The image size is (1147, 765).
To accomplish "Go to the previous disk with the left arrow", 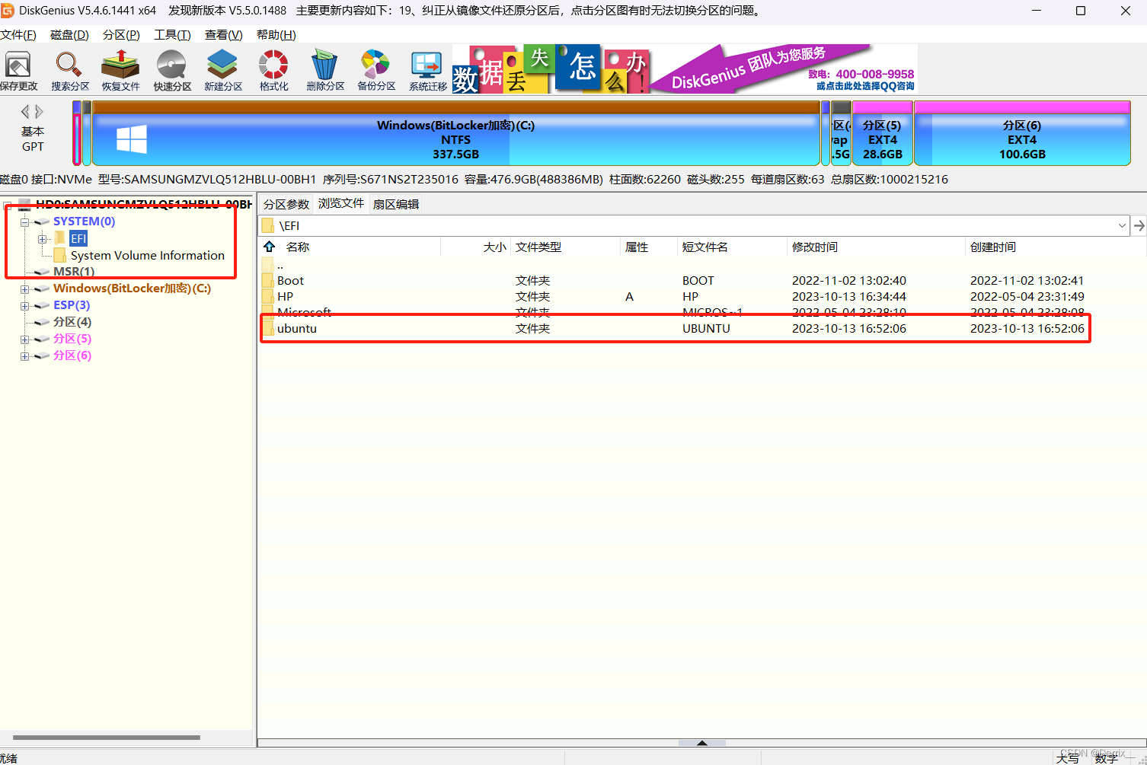I will (x=25, y=111).
